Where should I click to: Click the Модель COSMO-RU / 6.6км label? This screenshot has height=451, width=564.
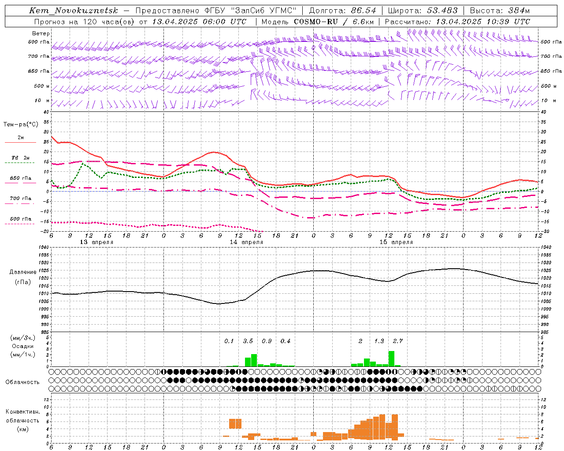[318, 22]
